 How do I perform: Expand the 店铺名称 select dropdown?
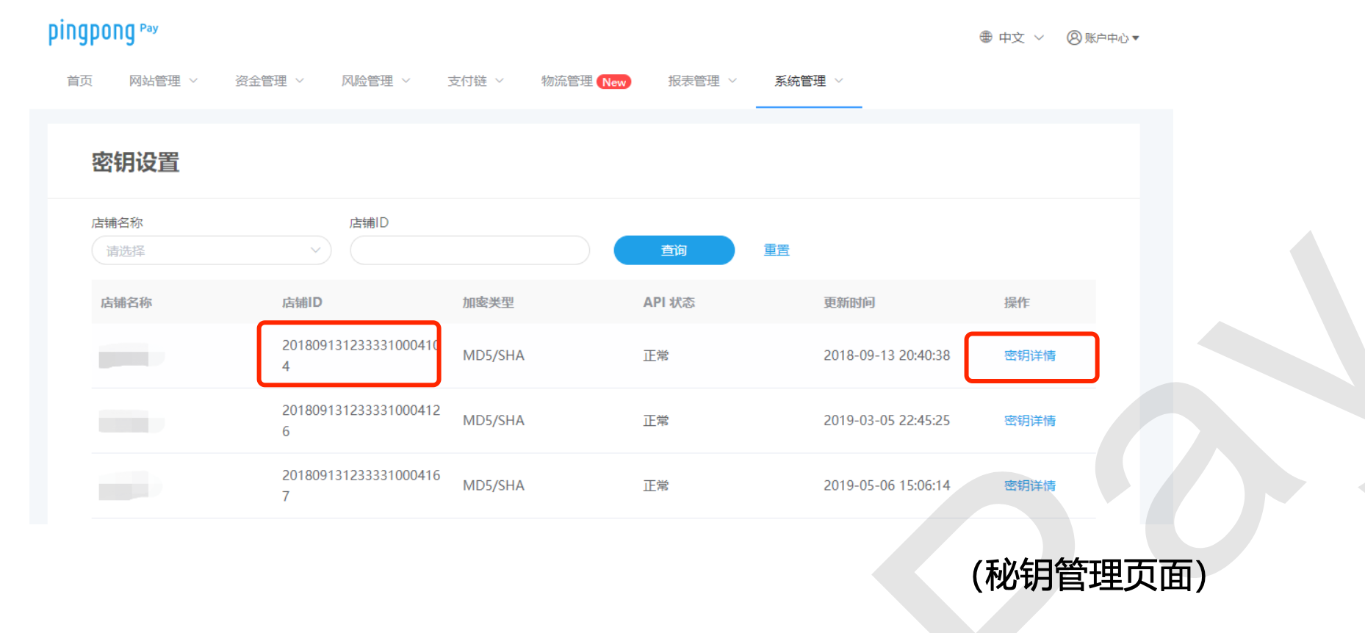tap(211, 250)
